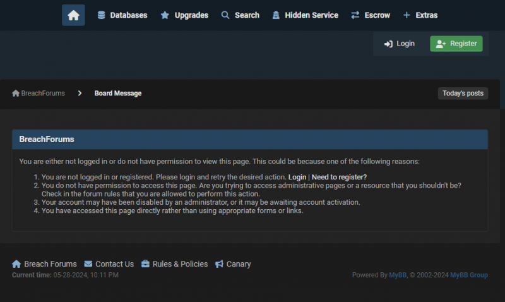
Task: Open Today's posts
Action: point(463,93)
